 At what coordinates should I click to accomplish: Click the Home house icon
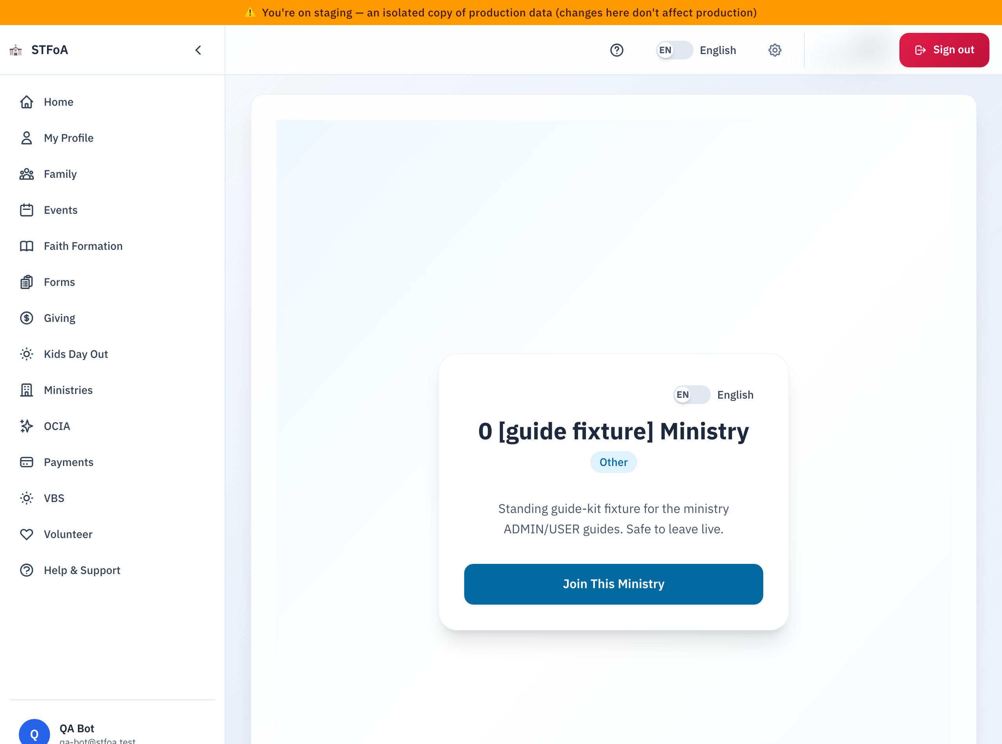[27, 102]
